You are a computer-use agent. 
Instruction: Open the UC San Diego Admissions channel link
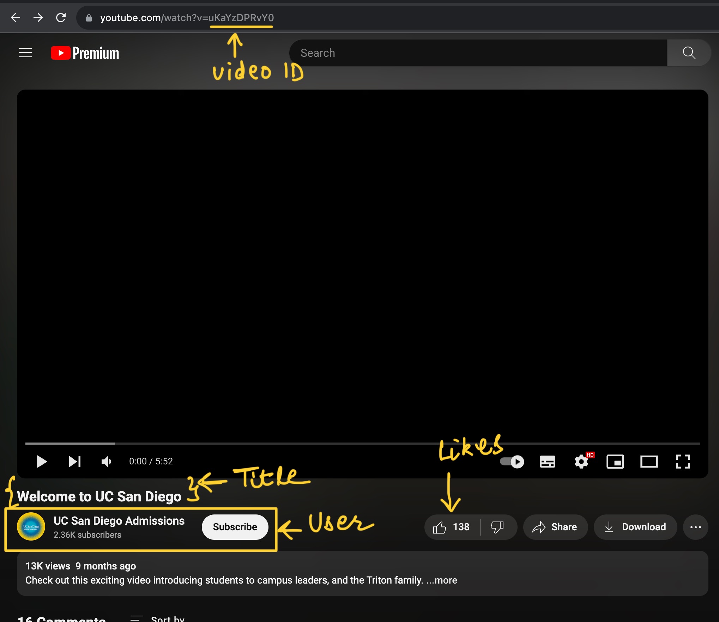(119, 521)
